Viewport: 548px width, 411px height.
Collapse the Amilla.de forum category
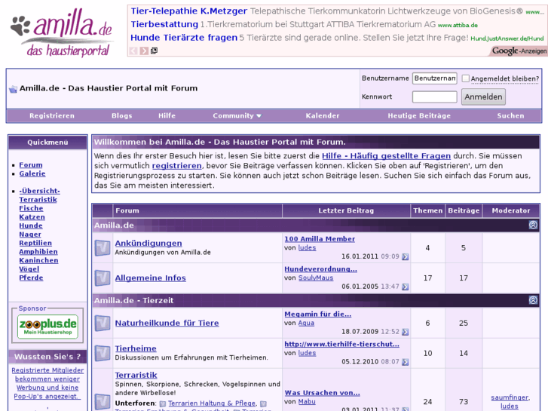(533, 225)
